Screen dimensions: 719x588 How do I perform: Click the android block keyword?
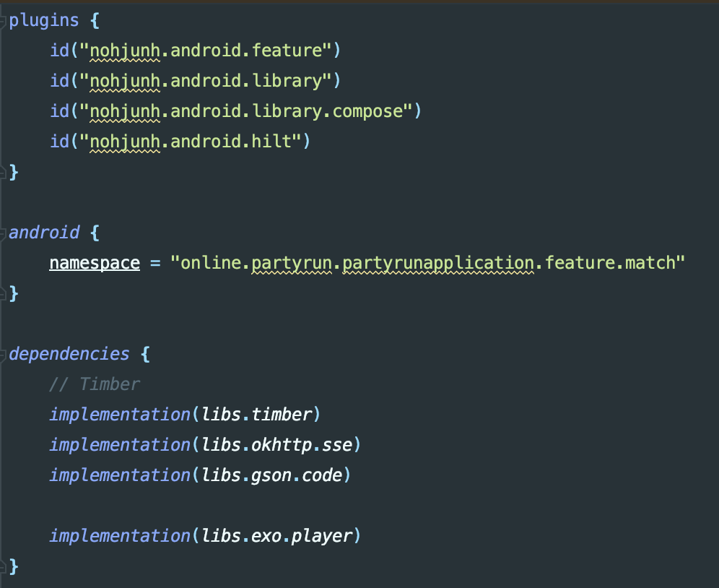[45, 233]
